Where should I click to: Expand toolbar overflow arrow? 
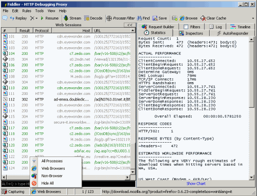tap(253, 18)
